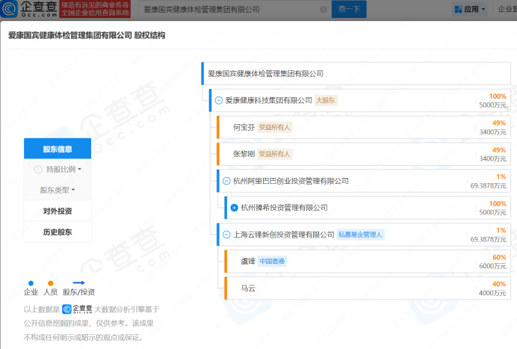The image size is (517, 349).
Task: Open shareholder 何宝芬
Action: 244,127
